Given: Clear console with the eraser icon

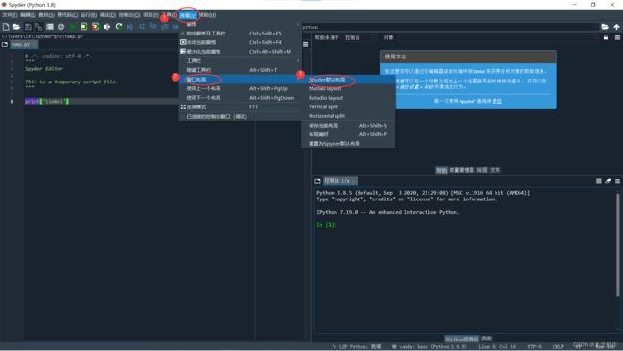Looking at the screenshot, I should click(x=608, y=181).
